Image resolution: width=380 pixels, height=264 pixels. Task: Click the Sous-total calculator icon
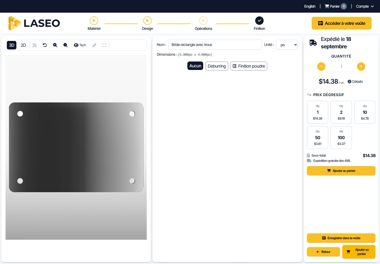click(x=308, y=155)
